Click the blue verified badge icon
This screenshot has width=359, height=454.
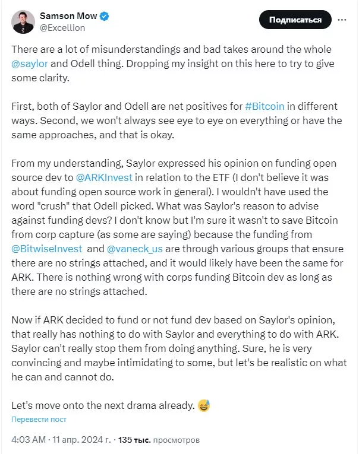click(105, 16)
